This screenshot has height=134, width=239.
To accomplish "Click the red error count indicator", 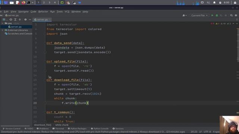I will point(212,23).
